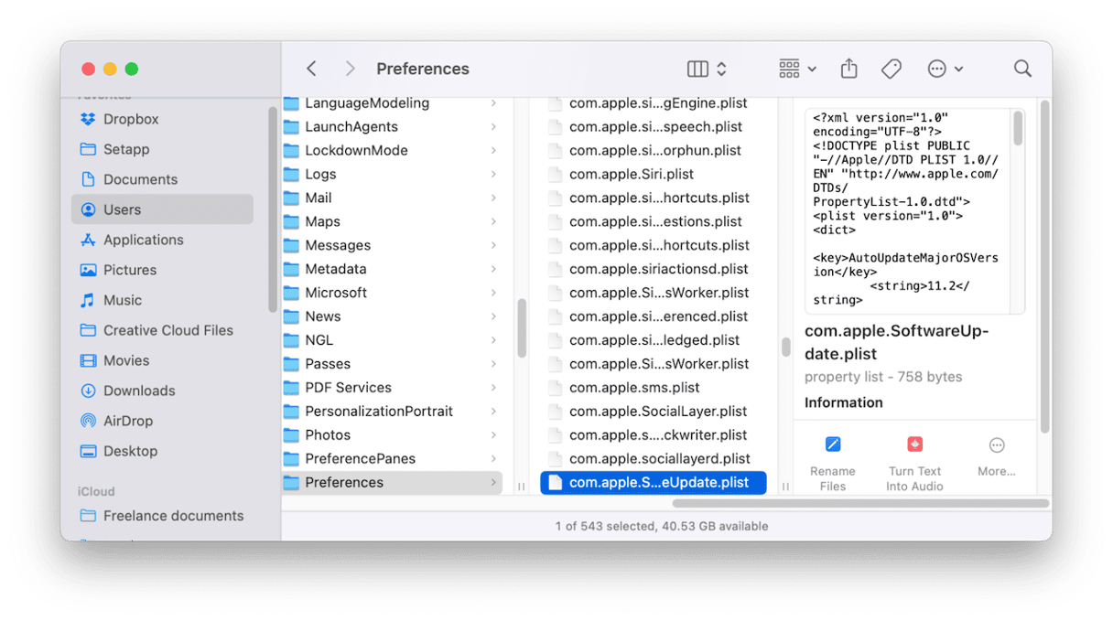This screenshot has height=621, width=1113.
Task: Select com.apple.si...speech.plist file
Action: 654,127
